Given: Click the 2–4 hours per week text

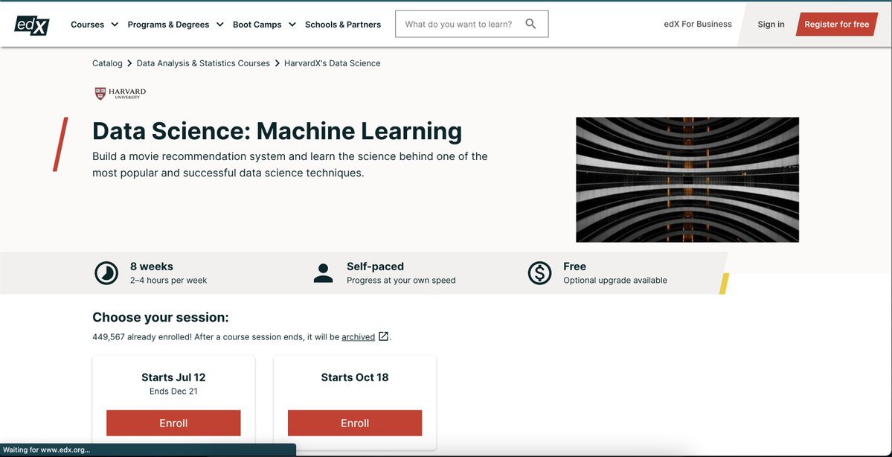Looking at the screenshot, I should pos(168,280).
